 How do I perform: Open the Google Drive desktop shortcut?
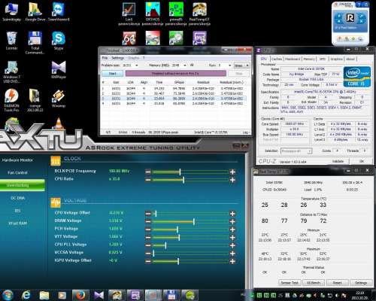35,11
